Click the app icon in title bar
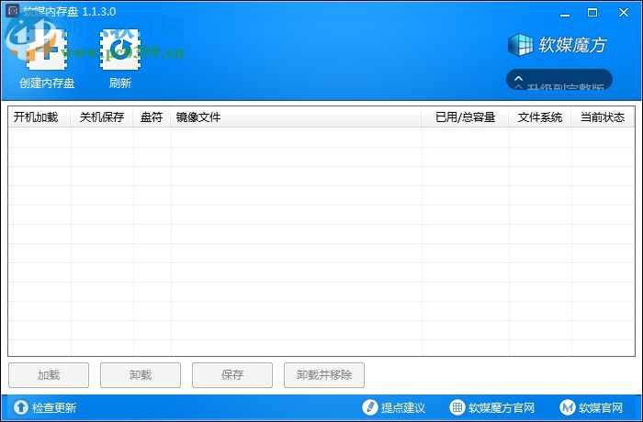The image size is (643, 422). 12,11
